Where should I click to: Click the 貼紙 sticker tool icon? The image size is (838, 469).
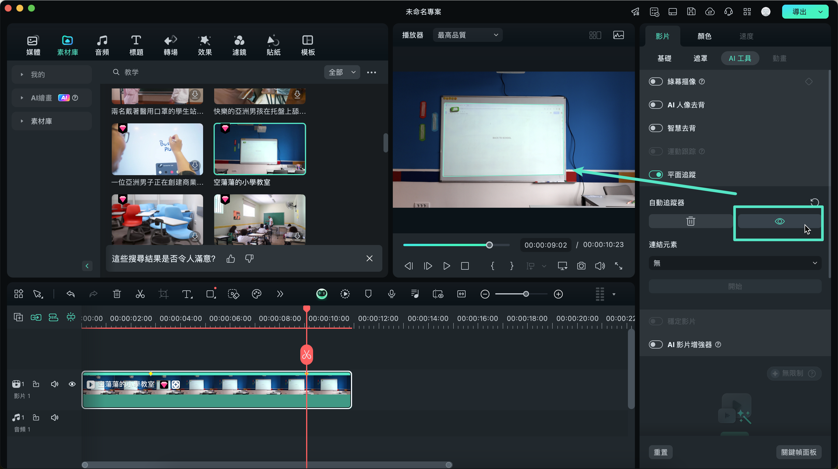pos(274,44)
